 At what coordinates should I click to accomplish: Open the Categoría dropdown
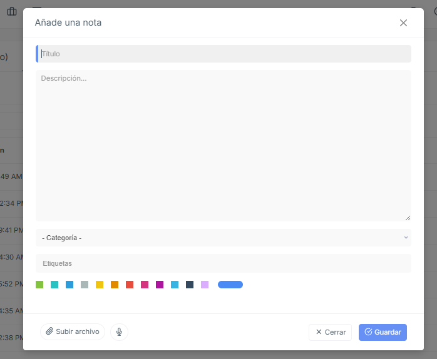(224, 238)
